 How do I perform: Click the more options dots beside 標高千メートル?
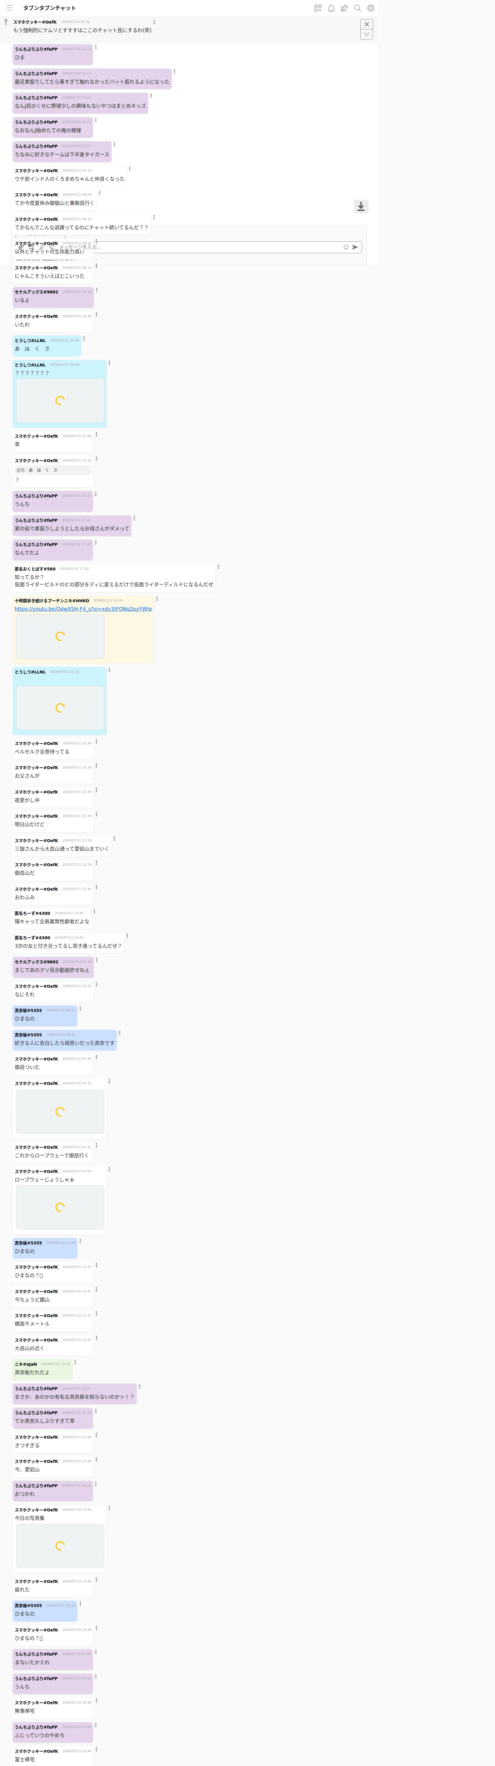[96, 1314]
